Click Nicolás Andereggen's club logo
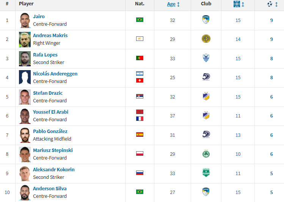The height and width of the screenshot is (202, 284). pos(206,77)
